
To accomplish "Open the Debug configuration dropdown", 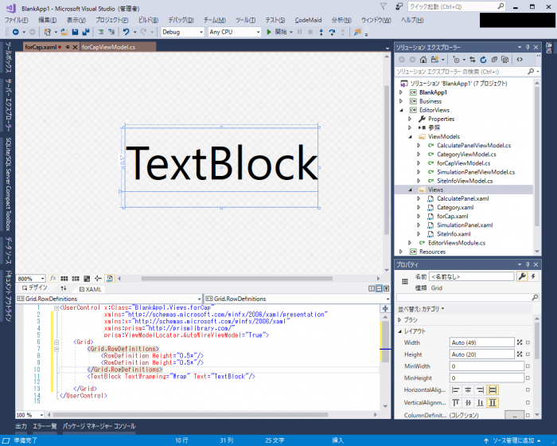I will point(182,33).
